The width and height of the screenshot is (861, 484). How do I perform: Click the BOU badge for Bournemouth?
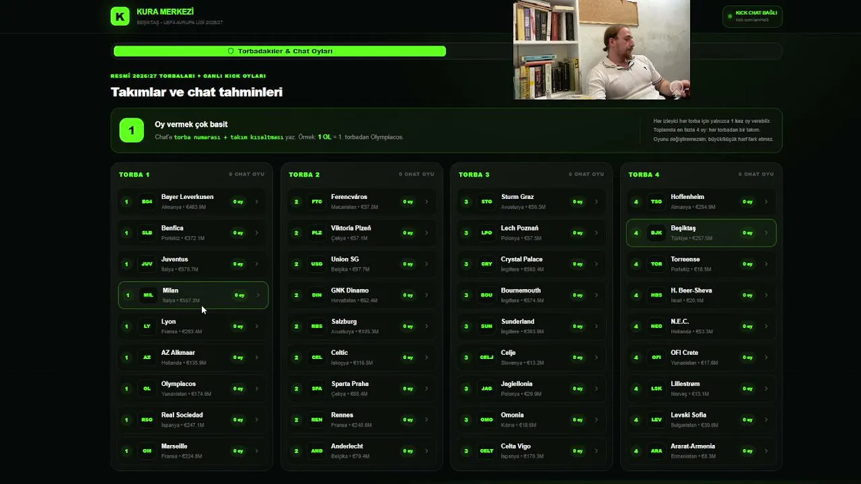(x=486, y=295)
